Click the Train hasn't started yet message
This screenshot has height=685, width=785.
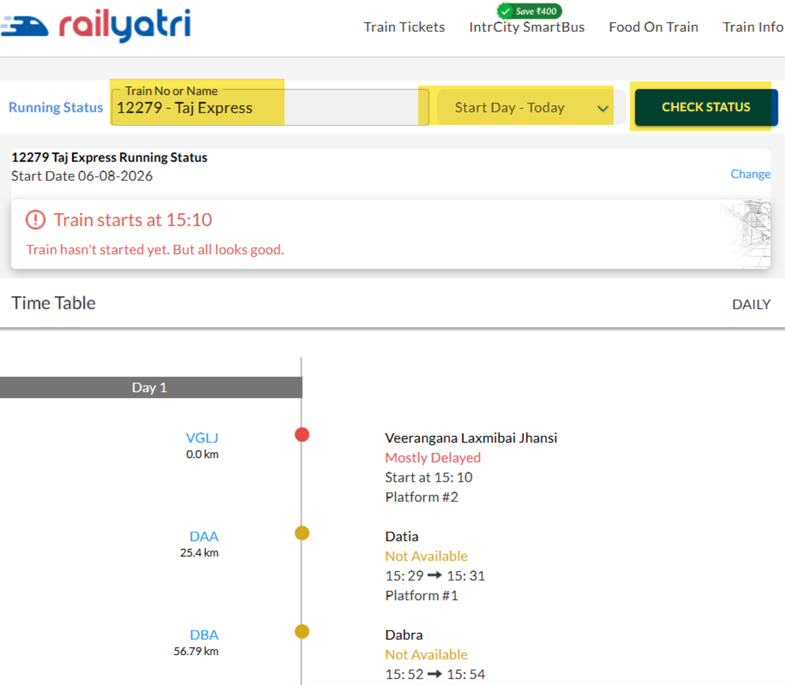pyautogui.click(x=155, y=250)
